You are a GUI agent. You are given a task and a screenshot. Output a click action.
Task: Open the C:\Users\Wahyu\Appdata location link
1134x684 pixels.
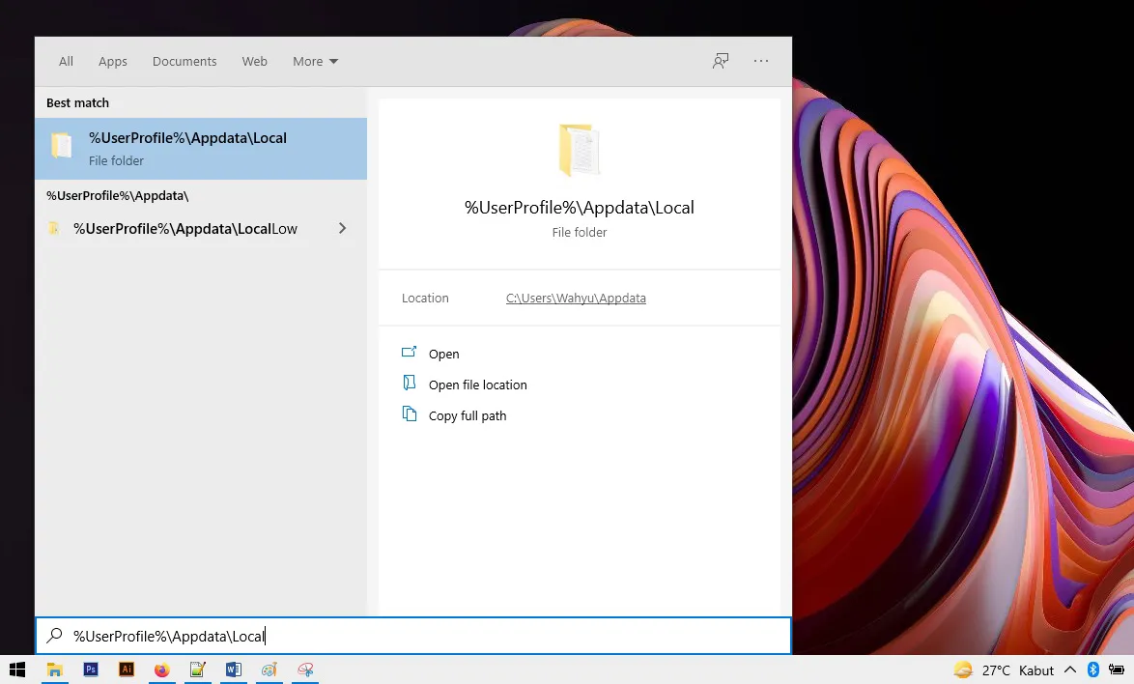point(576,298)
